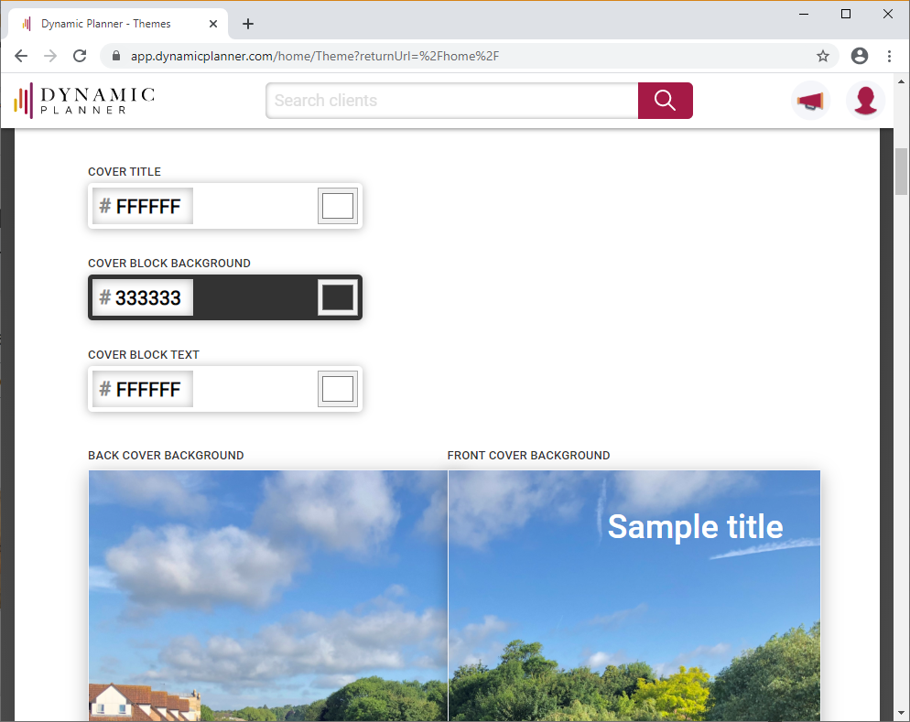Click the back cover background image
910x722 pixels.
point(268,596)
